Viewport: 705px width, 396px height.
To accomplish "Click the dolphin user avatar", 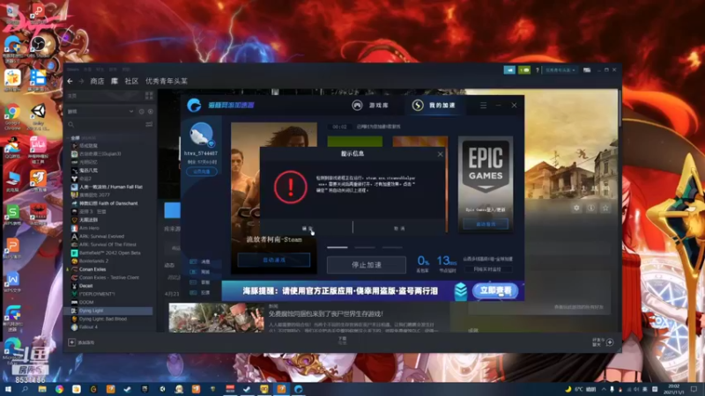I will [201, 134].
